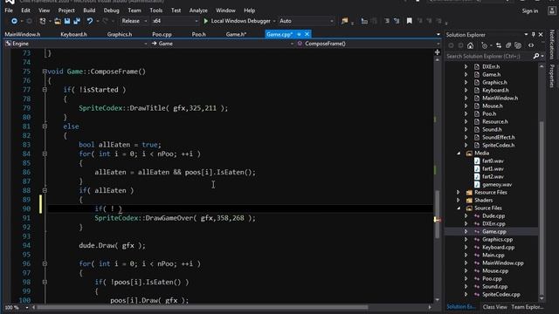Click View Code icon in Solution Explorer
The image size is (559, 314).
click(x=531, y=45)
